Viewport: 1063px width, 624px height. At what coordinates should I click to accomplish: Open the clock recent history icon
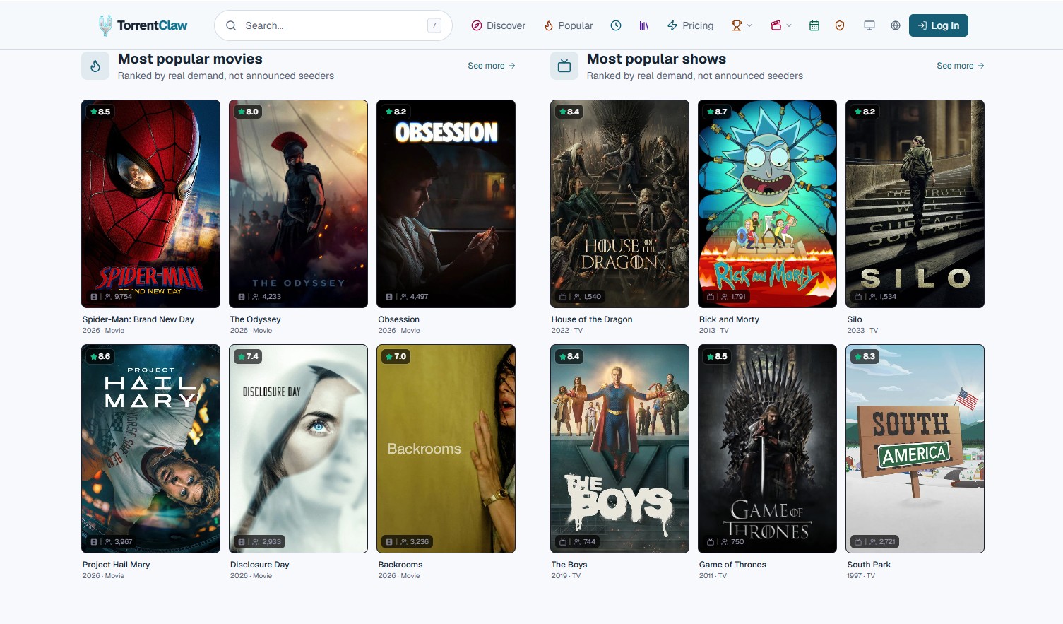616,25
